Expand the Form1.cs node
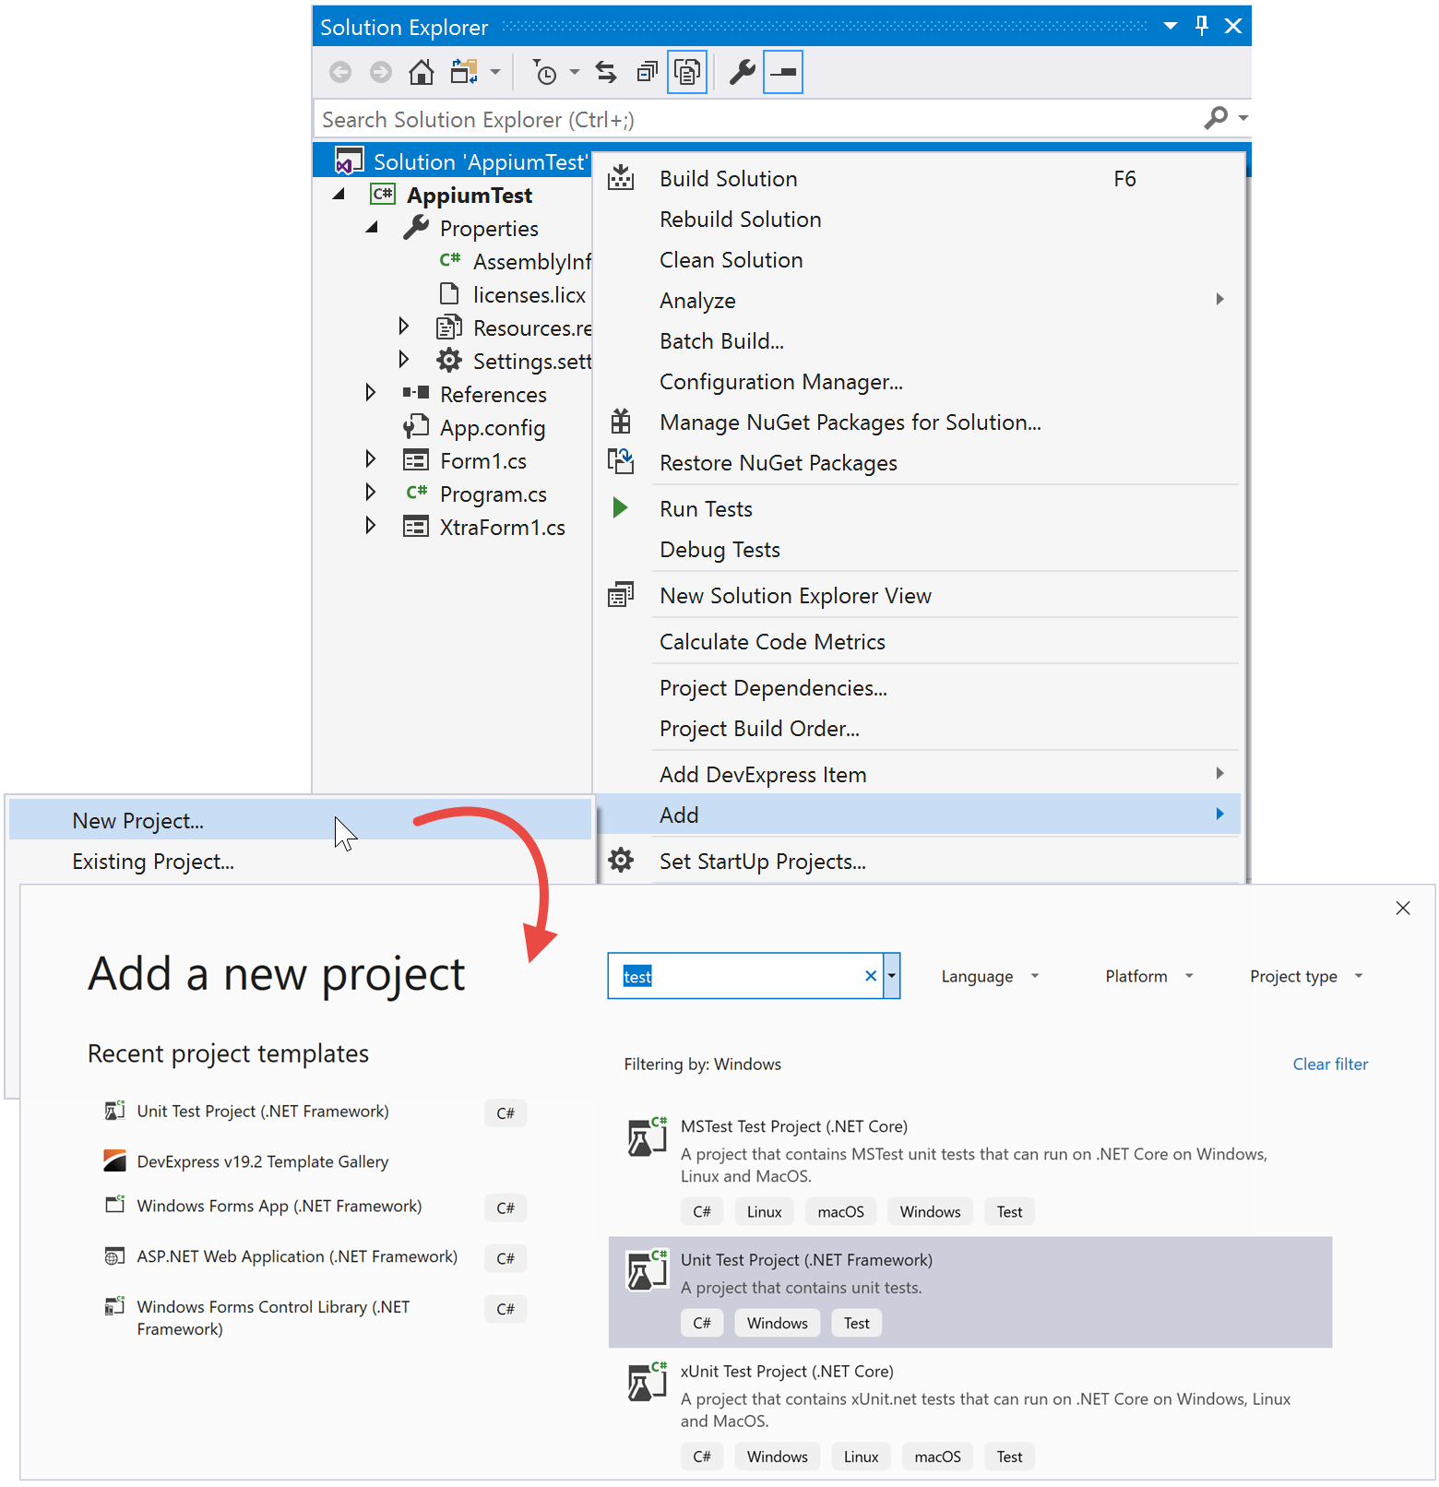The height and width of the screenshot is (1487, 1439). [370, 459]
